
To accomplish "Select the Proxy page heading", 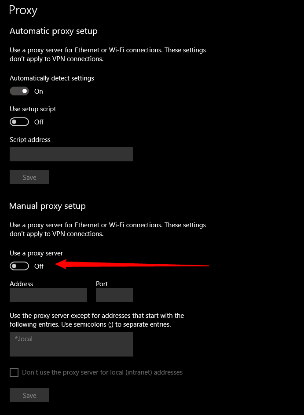I will [23, 10].
